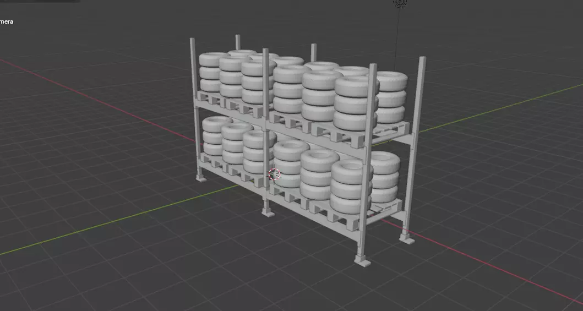Click the partial 'mera' viewport label
Image resolution: width=583 pixels, height=311 pixels.
(x=6, y=21)
